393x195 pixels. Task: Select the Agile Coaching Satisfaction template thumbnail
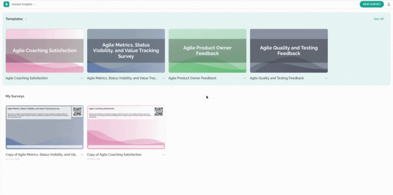tap(45, 51)
